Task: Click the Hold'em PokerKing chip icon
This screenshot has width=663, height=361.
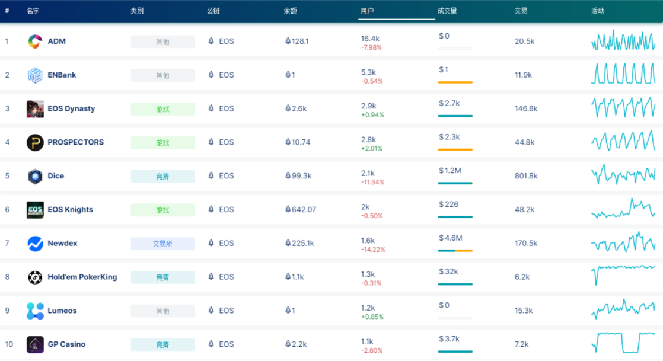Action: click(35, 277)
